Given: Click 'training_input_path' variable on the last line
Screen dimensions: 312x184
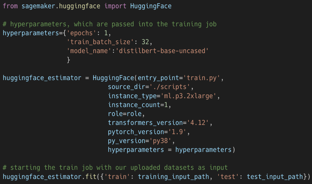Looking at the screenshot, I should 173,177.
